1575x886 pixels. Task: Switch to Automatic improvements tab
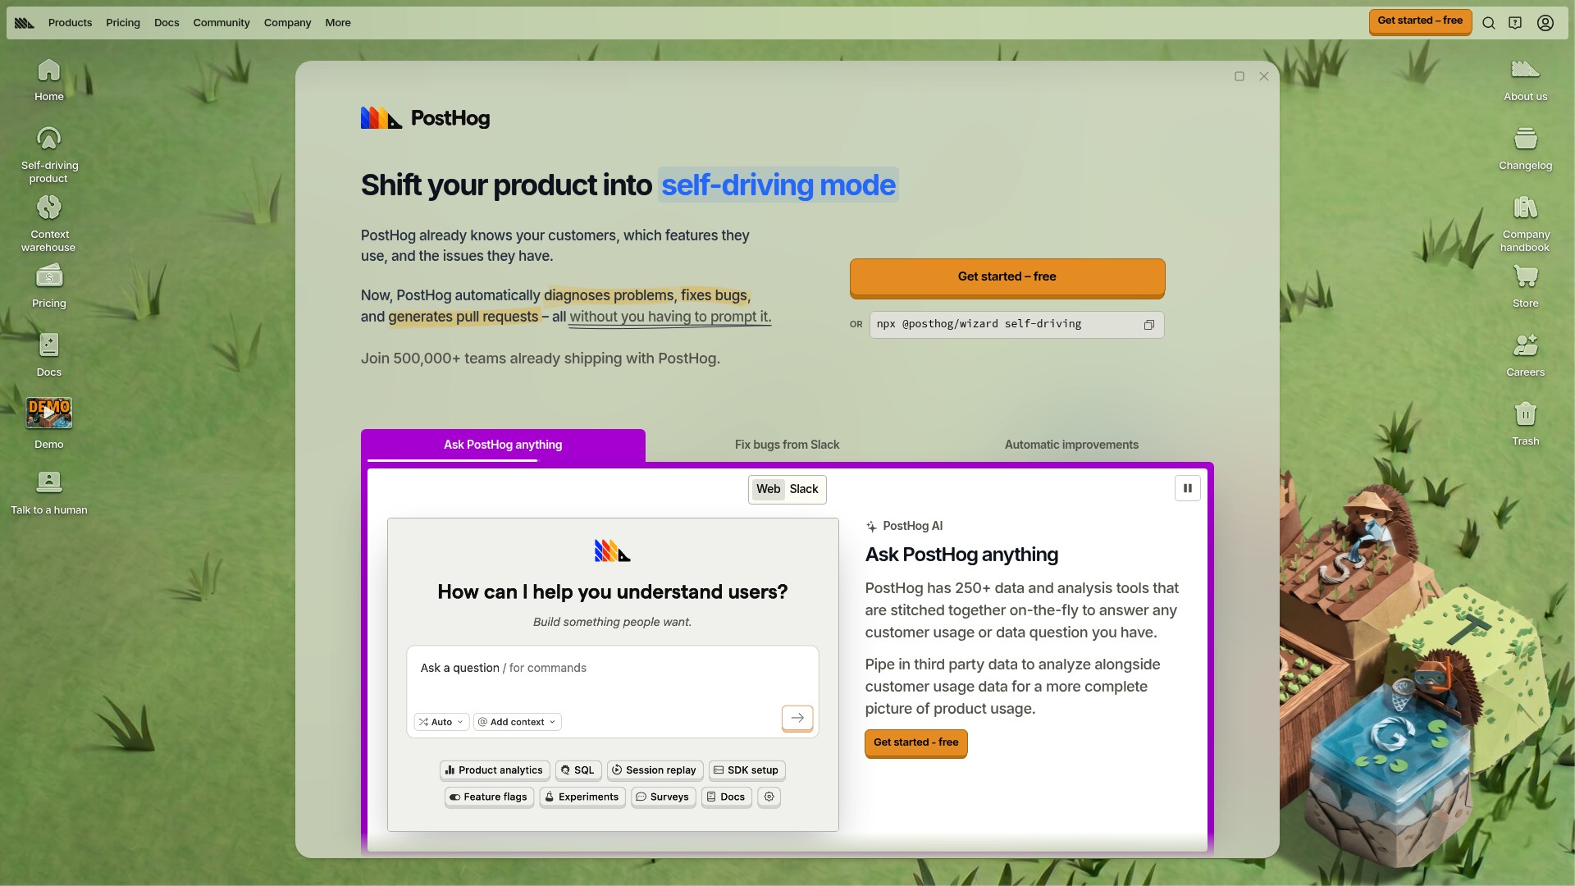[1071, 445]
